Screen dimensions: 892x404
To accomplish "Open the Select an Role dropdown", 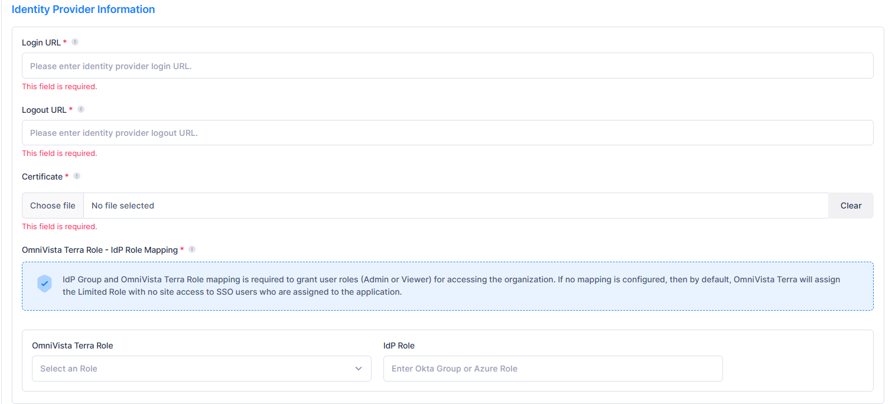I will tap(201, 368).
